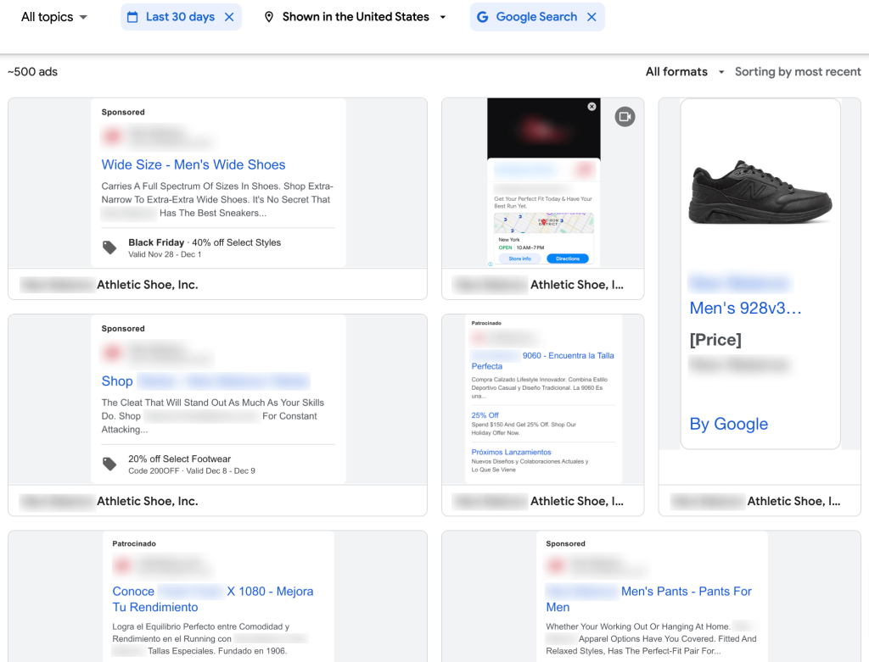Screen dimensions: 869x662
Task: Select the Men's 928v3 product link
Action: [744, 308]
